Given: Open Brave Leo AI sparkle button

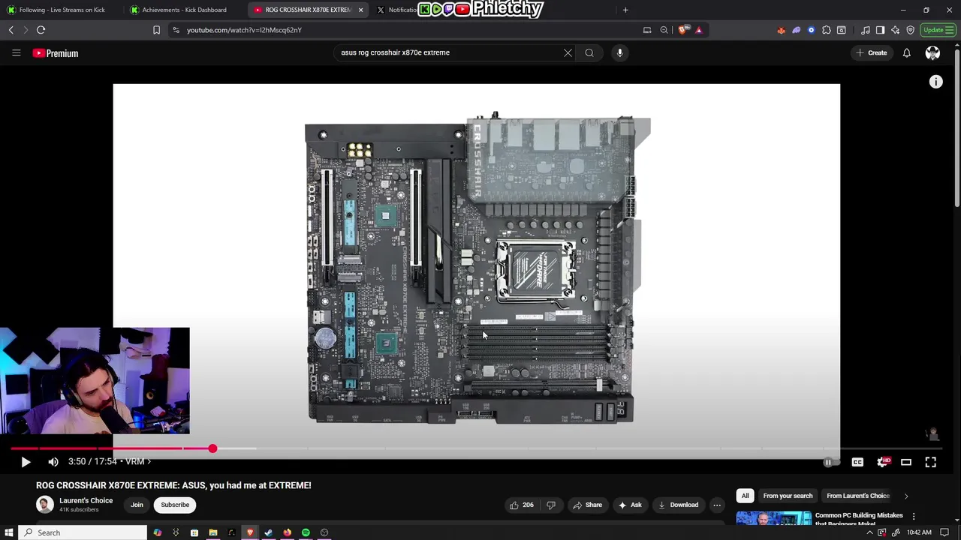Looking at the screenshot, I should (x=895, y=30).
